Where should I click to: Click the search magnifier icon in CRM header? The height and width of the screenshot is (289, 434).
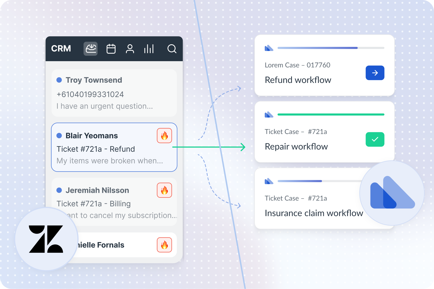172,49
